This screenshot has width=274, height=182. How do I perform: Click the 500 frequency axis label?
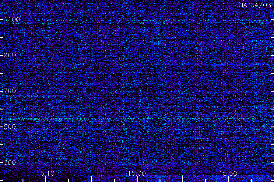point(10,127)
